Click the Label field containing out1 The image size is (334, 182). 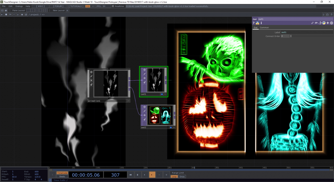coord(307,32)
